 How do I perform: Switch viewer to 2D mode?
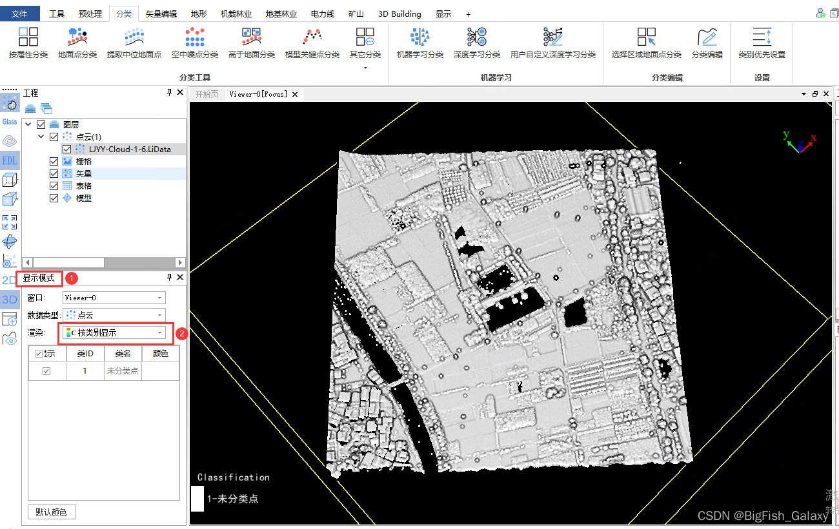[x=9, y=280]
